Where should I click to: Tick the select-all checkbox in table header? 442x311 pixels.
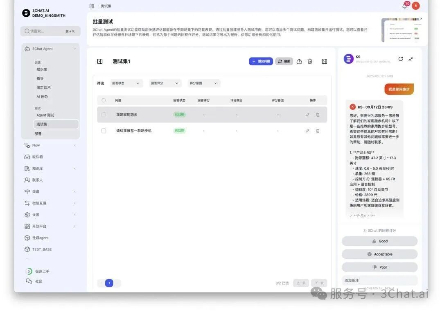pyautogui.click(x=104, y=100)
